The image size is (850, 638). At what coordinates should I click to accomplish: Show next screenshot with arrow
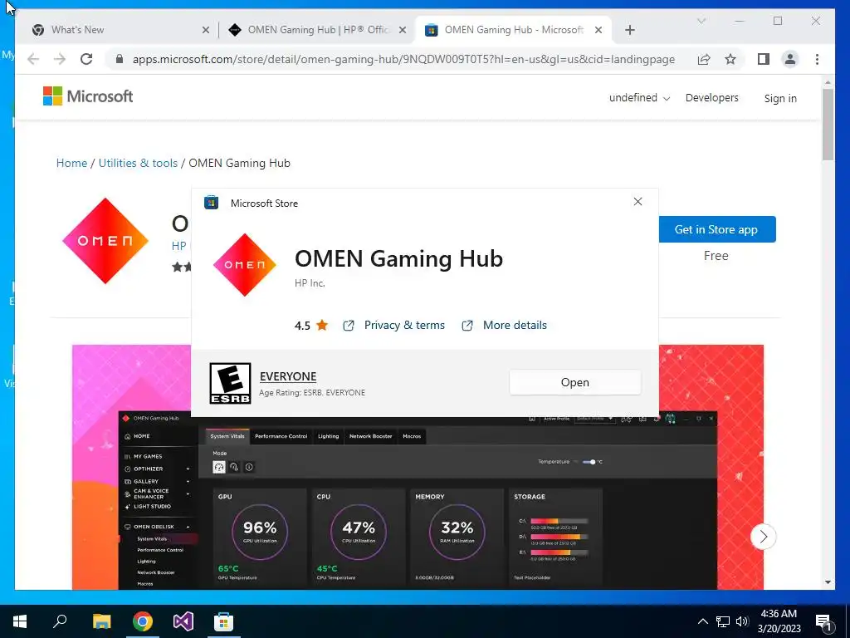tap(764, 537)
